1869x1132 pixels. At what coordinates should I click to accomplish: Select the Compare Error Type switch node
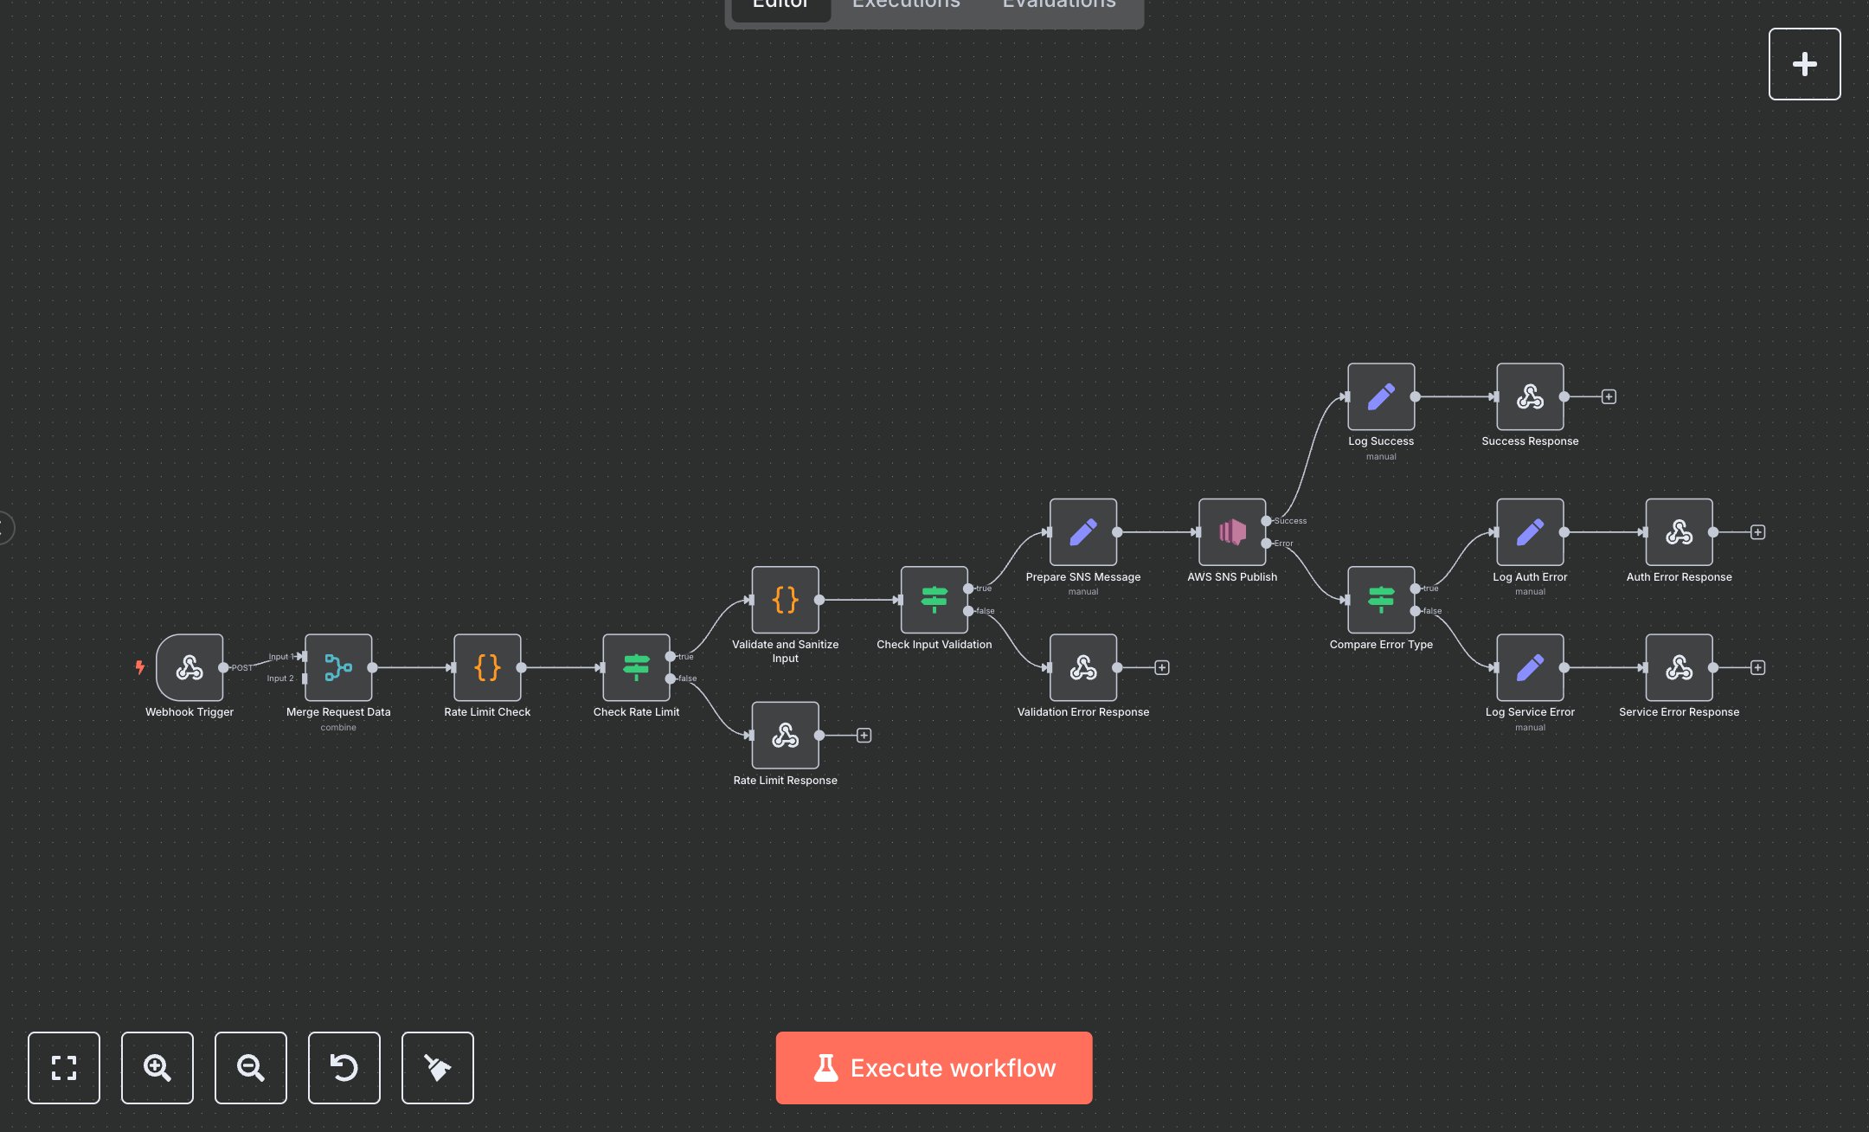pos(1380,601)
